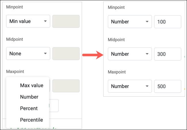Open the right panel Minpoint 'Number' dropdown
The image size is (187, 130).
pyautogui.click(x=129, y=22)
